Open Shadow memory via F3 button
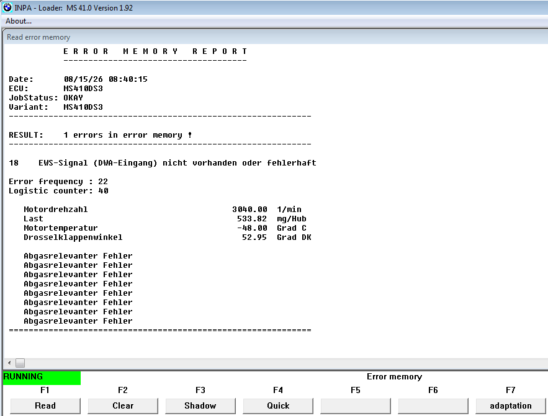Viewport: 548px width, 416px height. point(200,406)
